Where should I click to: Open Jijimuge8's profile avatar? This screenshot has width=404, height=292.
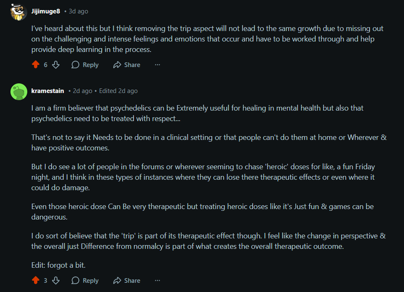(x=19, y=11)
